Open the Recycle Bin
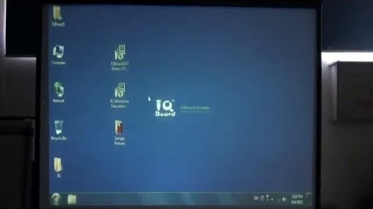The width and height of the screenshot is (373, 209). click(x=58, y=130)
